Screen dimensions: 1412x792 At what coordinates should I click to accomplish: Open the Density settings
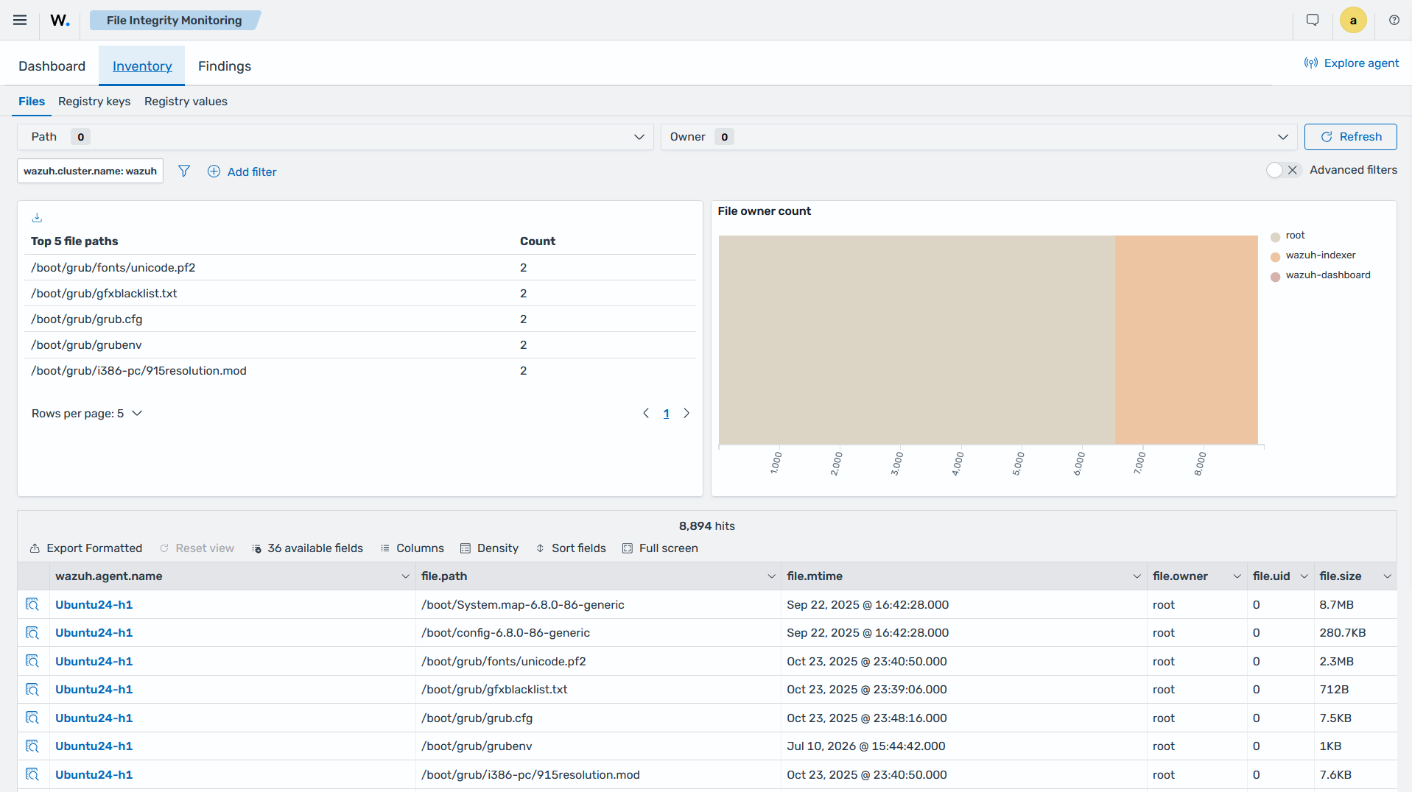[x=489, y=548]
